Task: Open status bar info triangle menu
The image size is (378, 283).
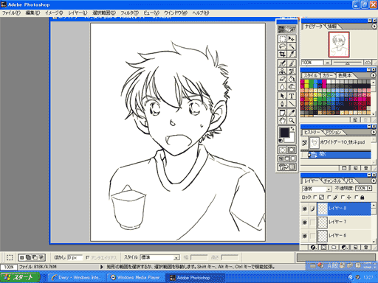Action: coord(102,267)
